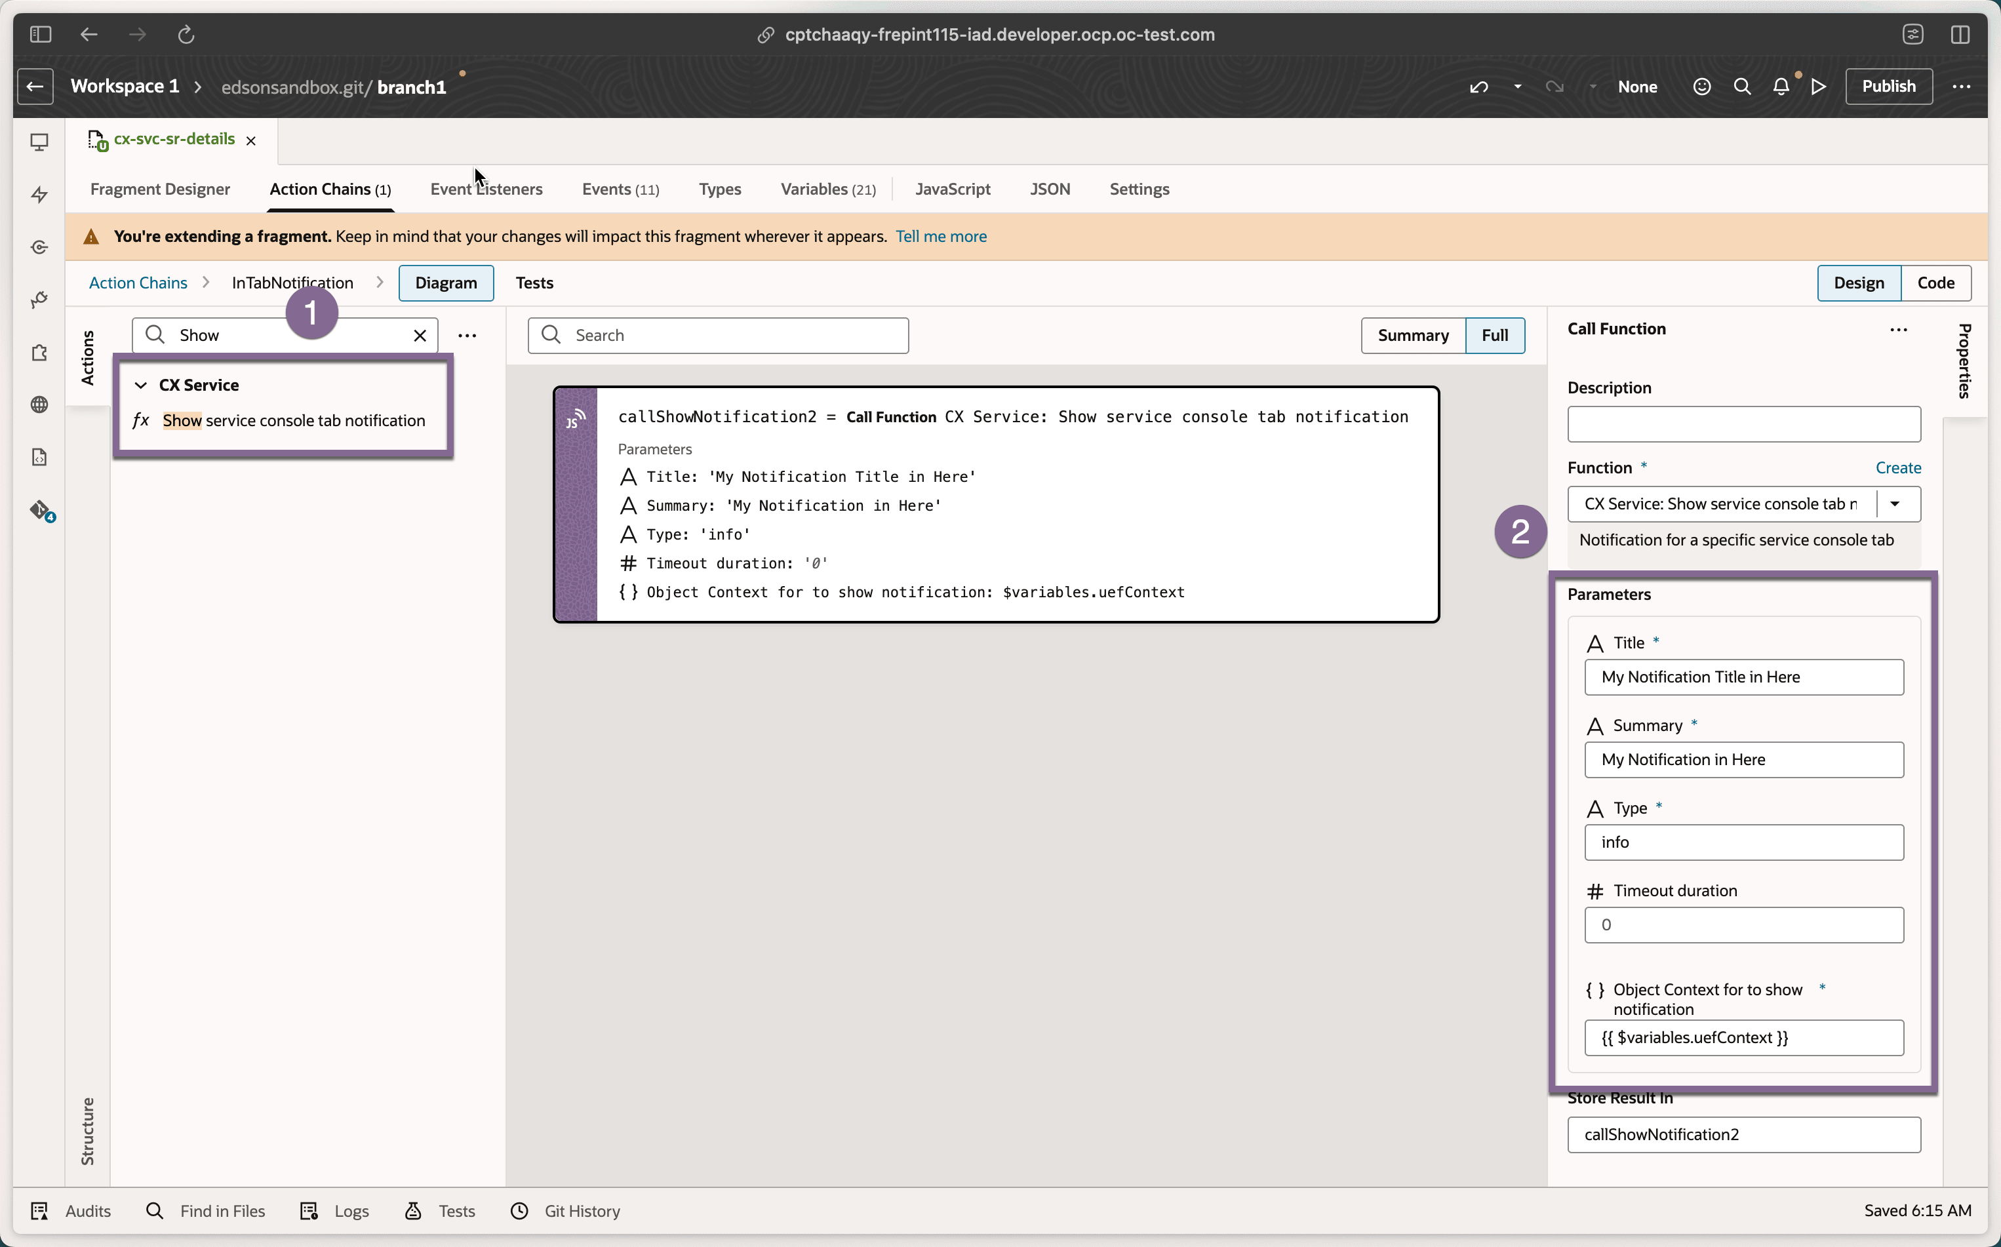The height and width of the screenshot is (1247, 2001).
Task: Open the 'Tell me more' link
Action: pos(941,237)
